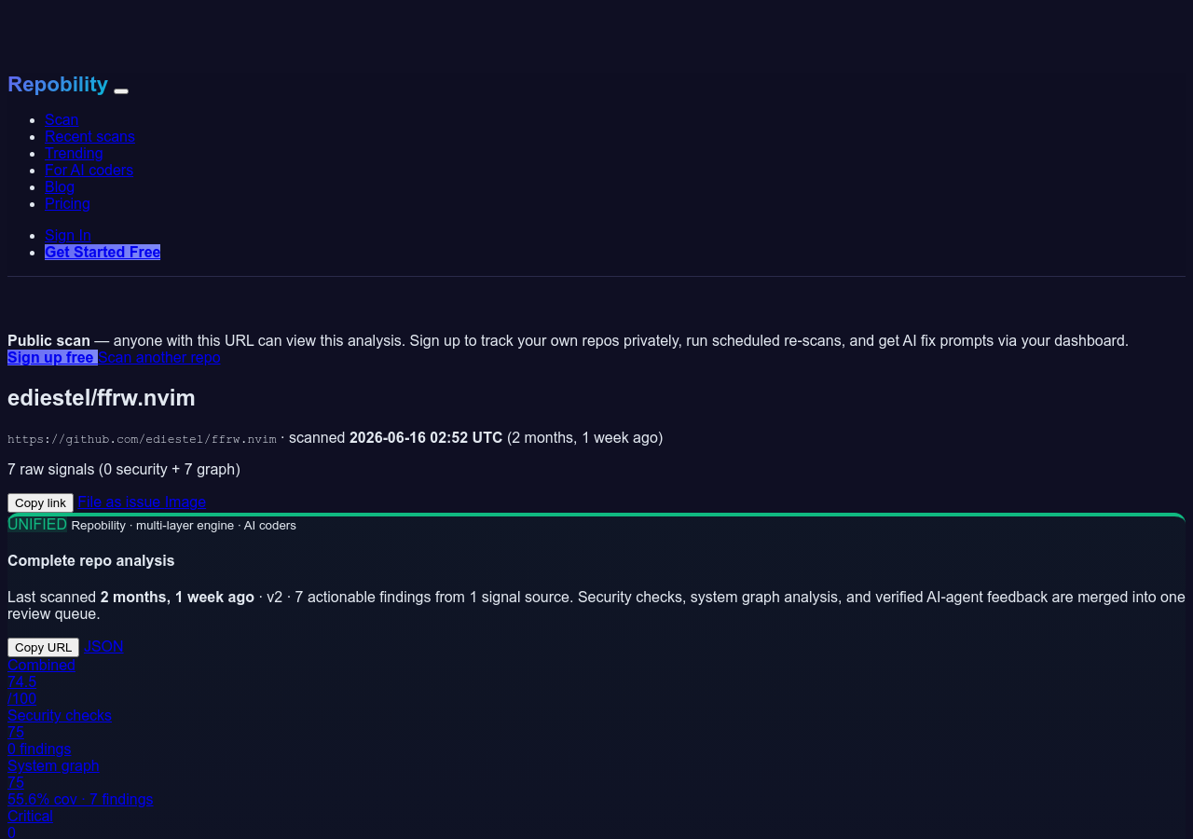1193x839 pixels.
Task: Open the JSON link
Action: tap(103, 646)
